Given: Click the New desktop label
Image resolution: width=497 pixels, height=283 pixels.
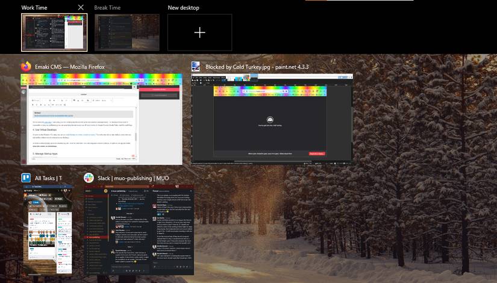Looking at the screenshot, I should click(x=183, y=8).
